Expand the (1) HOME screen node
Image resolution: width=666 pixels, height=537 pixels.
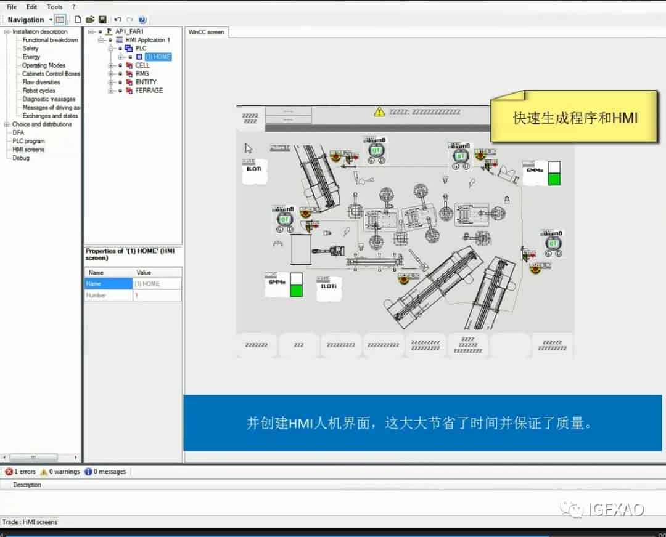(121, 57)
